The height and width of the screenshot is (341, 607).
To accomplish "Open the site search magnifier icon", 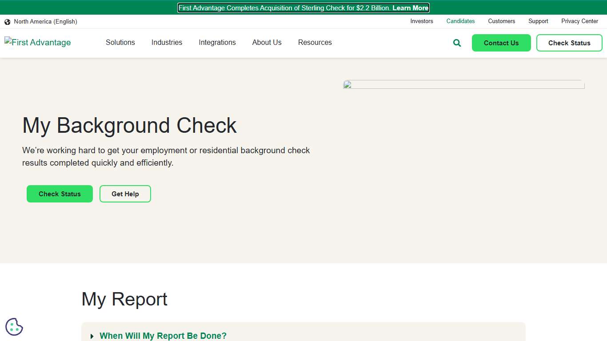I will (456, 43).
